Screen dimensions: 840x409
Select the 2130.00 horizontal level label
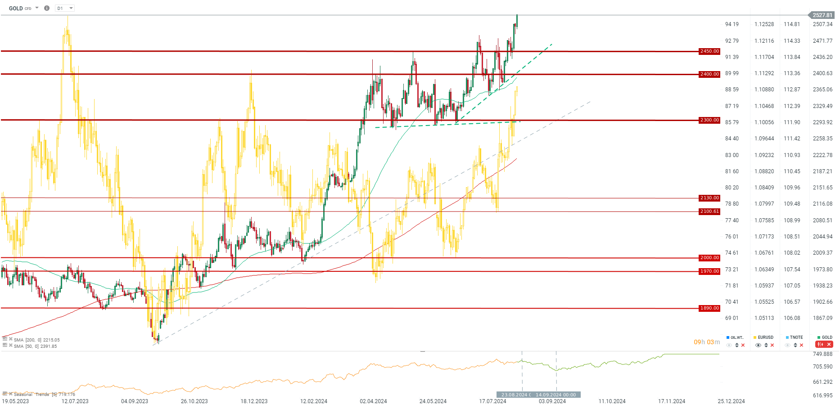pyautogui.click(x=709, y=198)
